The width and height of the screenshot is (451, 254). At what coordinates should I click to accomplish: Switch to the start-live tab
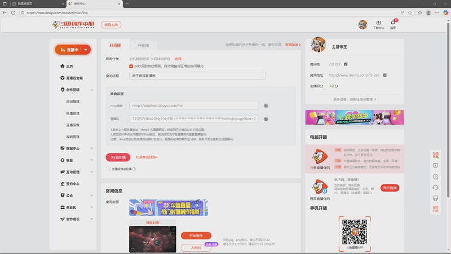(115, 45)
